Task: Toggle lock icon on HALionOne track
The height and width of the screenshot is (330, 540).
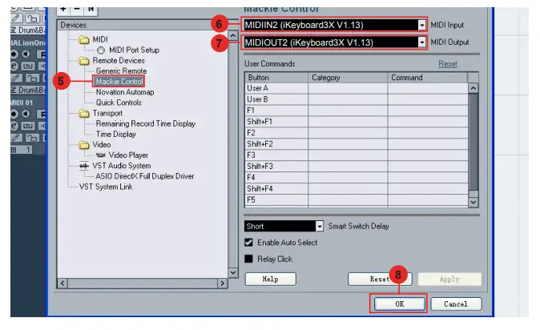Action: pos(32,78)
